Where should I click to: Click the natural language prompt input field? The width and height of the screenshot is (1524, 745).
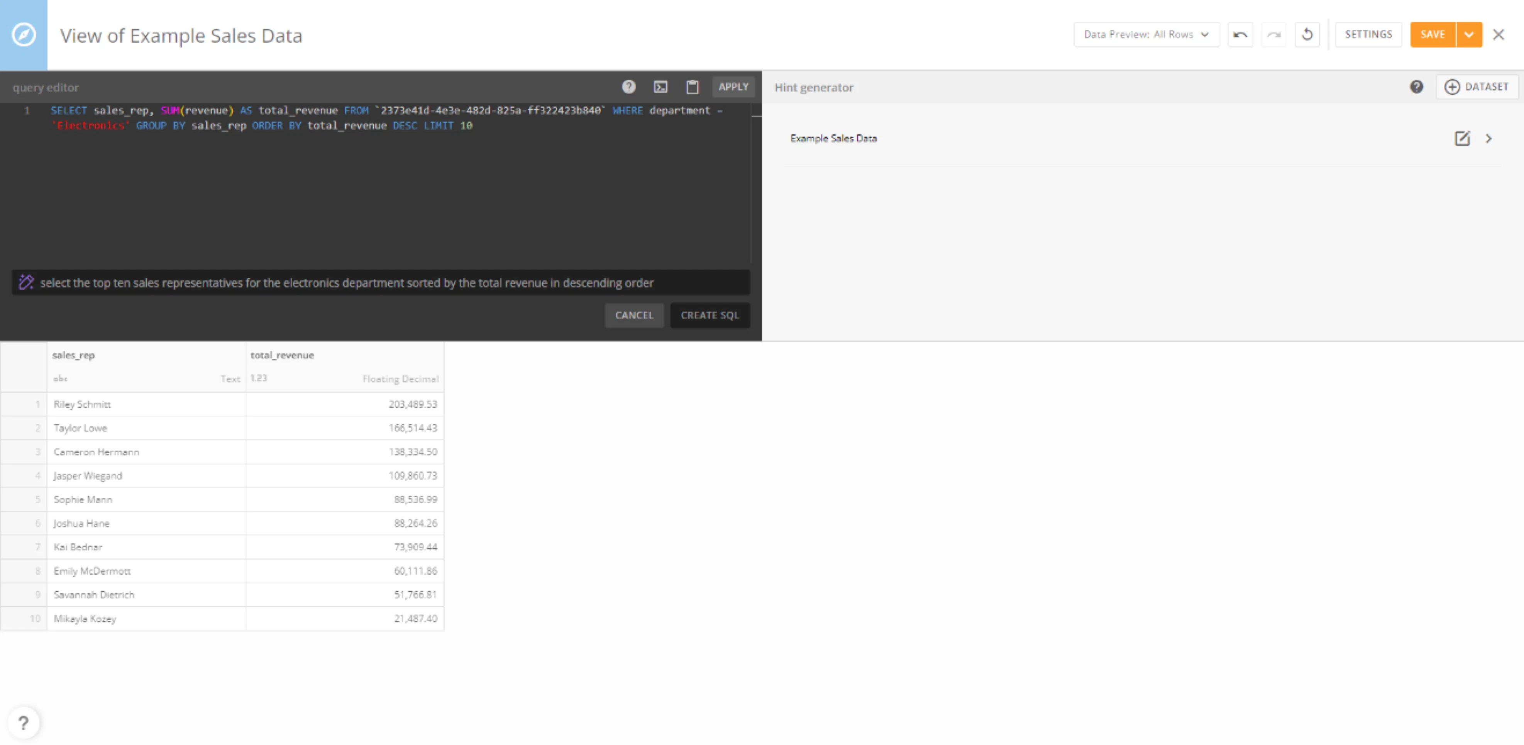click(x=380, y=282)
